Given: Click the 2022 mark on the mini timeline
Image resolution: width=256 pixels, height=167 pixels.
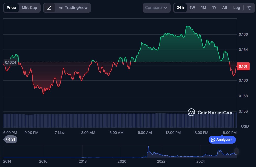Looking at the screenshot, I should point(161,161).
